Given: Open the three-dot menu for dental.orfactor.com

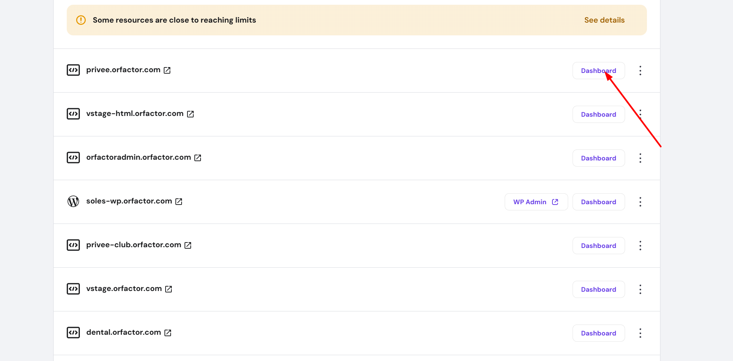Looking at the screenshot, I should (x=640, y=333).
